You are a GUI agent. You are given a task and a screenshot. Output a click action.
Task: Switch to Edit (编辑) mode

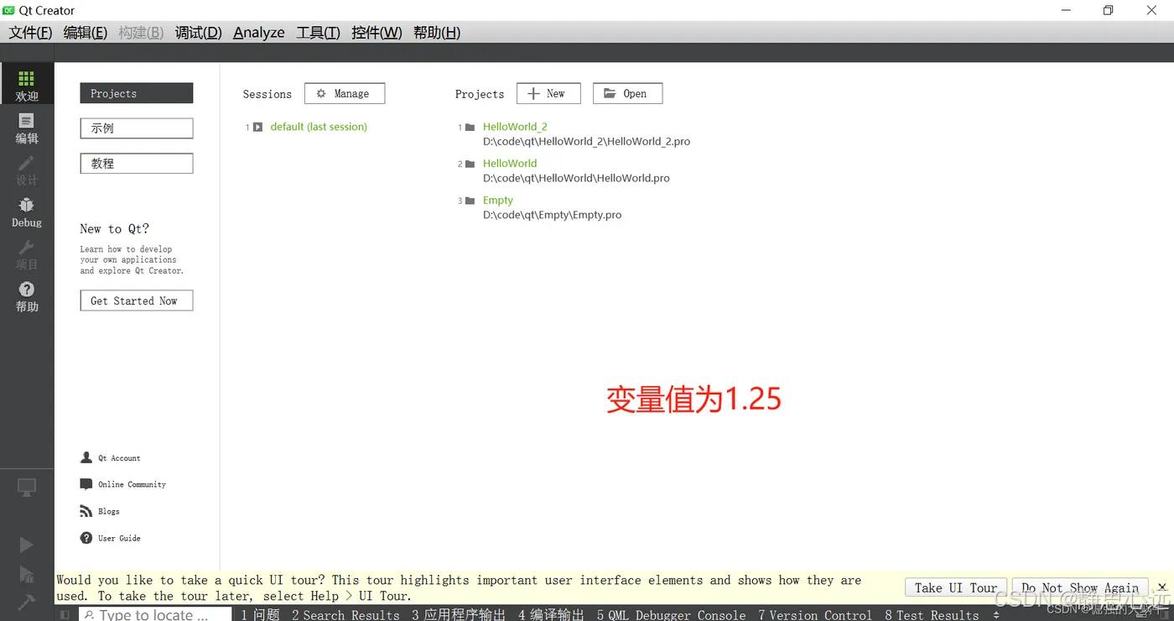point(27,128)
